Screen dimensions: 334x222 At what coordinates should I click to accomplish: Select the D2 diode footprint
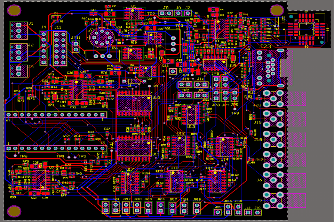tap(134, 81)
